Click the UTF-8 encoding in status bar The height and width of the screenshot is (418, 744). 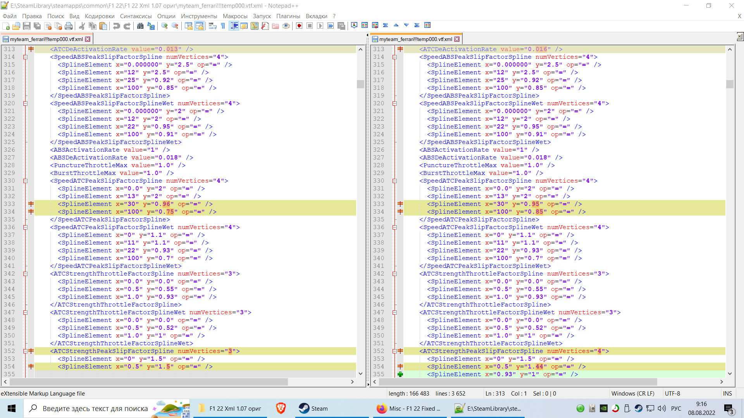pyautogui.click(x=672, y=393)
